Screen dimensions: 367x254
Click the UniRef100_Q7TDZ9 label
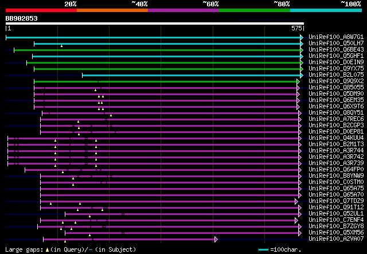tap(336, 201)
